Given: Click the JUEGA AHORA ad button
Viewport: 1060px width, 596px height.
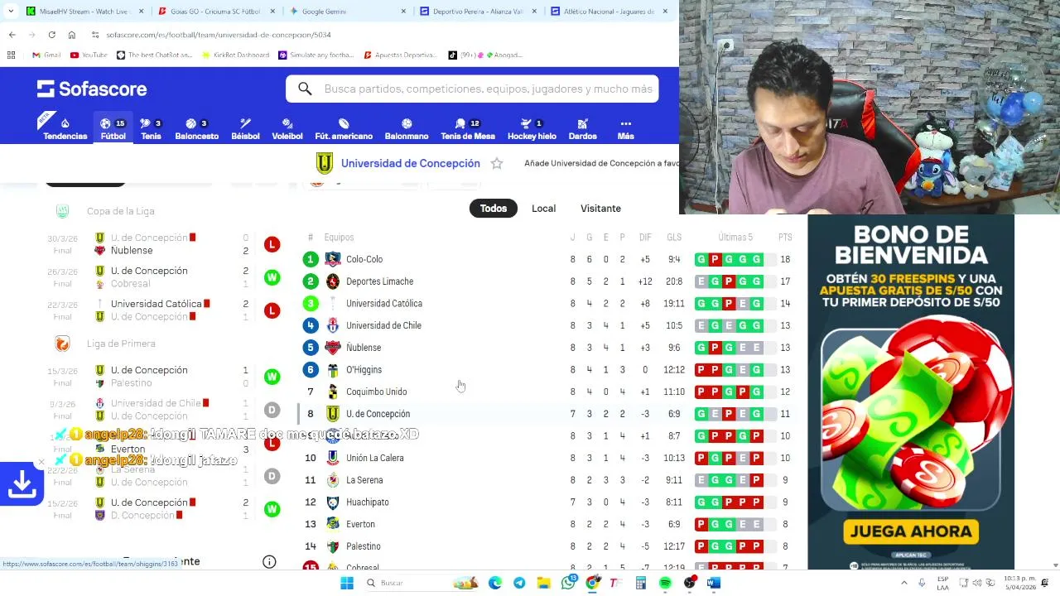Looking at the screenshot, I should click(x=911, y=531).
